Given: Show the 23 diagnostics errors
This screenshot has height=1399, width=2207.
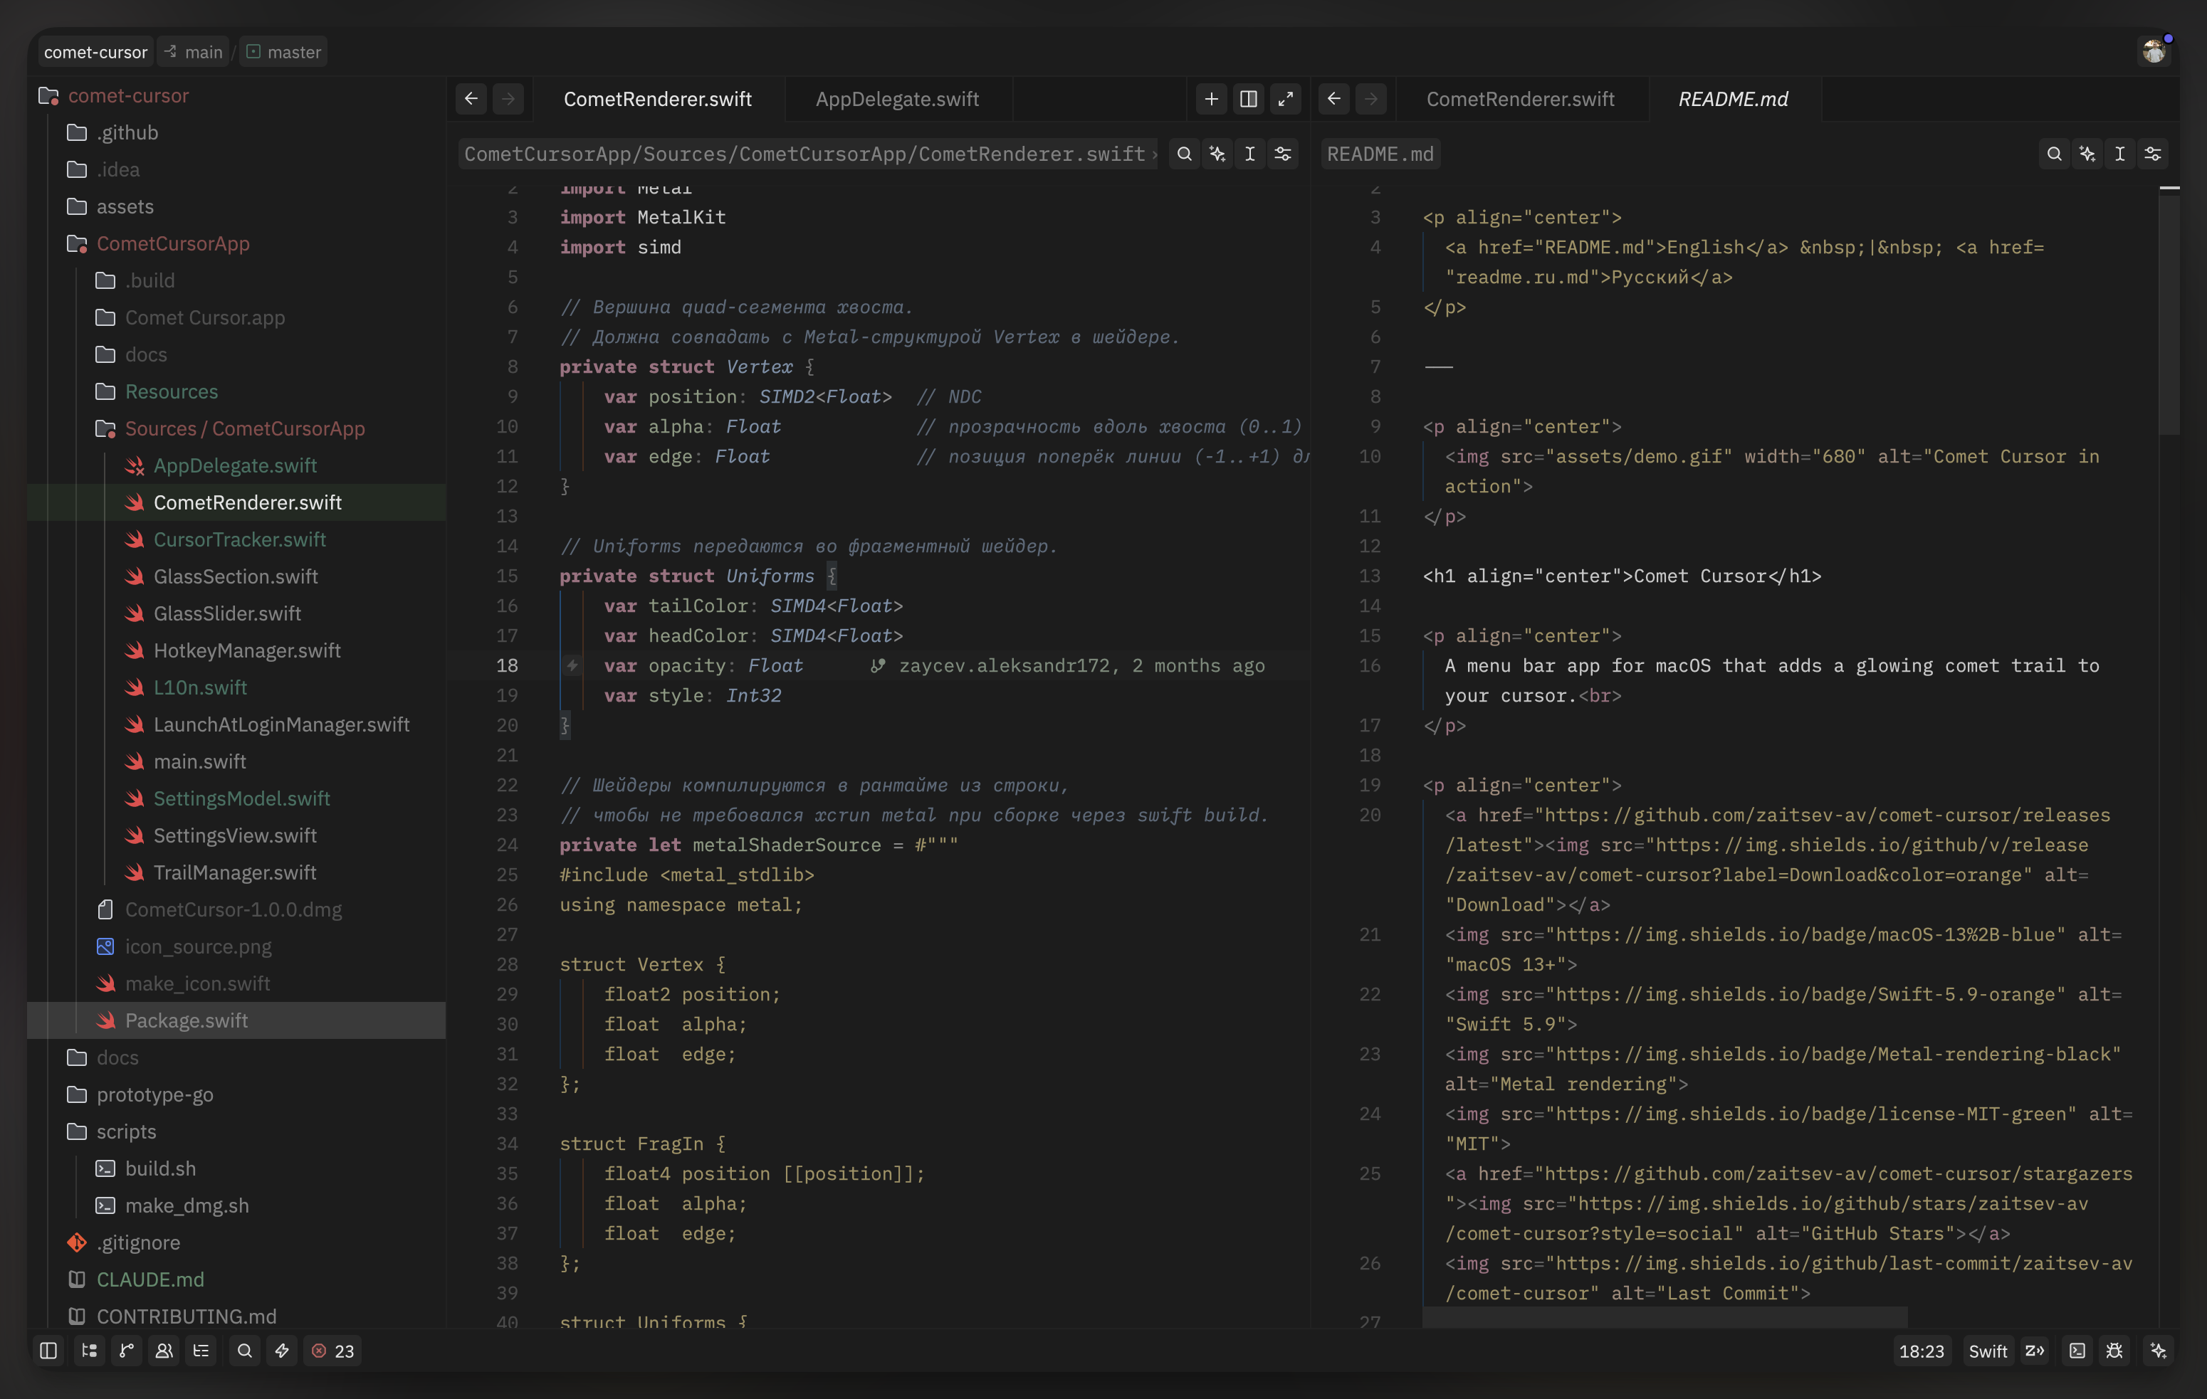Looking at the screenshot, I should coord(332,1351).
